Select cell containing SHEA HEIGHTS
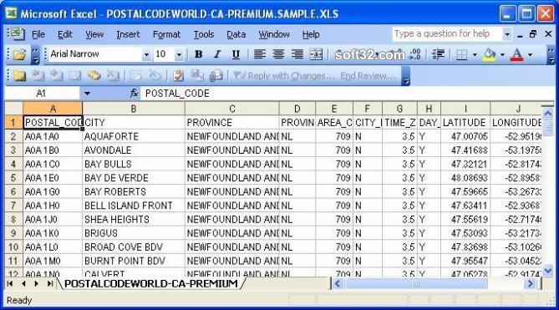 [134, 219]
